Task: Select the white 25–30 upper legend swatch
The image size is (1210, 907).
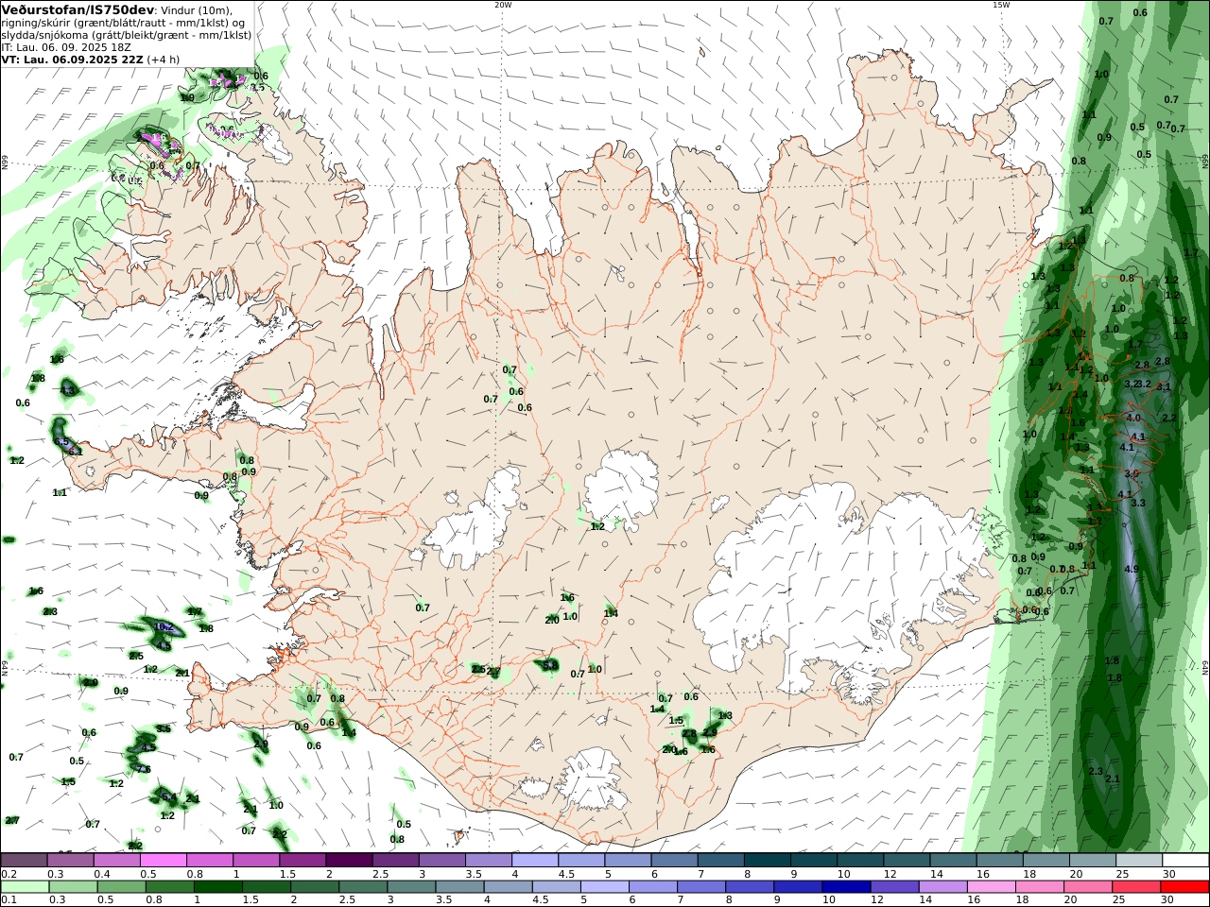Action: point(1139,860)
